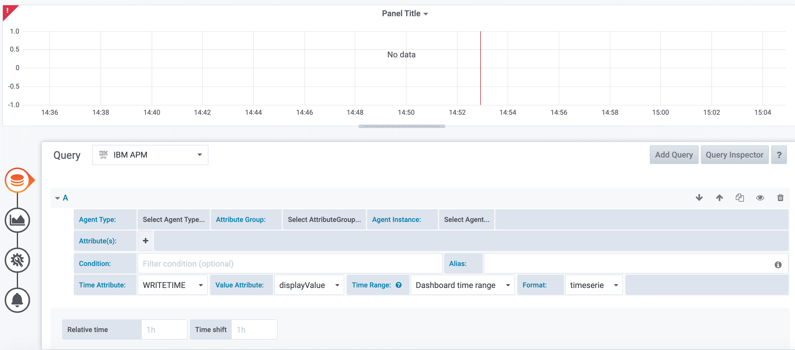Viewport: 795px width, 350px height.
Task: Move query A up
Action: 720,198
